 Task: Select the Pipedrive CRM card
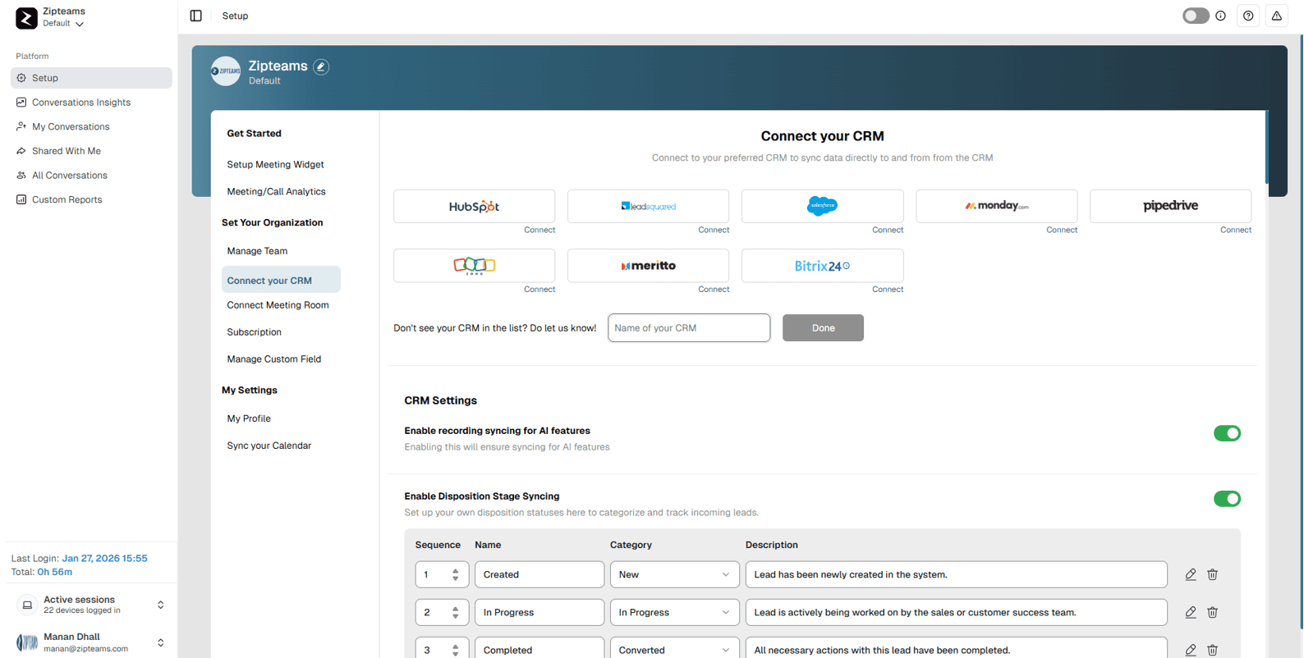click(x=1170, y=206)
